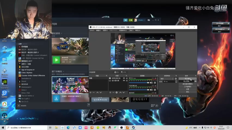Remove the selected scene with minus icon
Image resolution: width=232 pixels, height=130 pixels.
94,92
